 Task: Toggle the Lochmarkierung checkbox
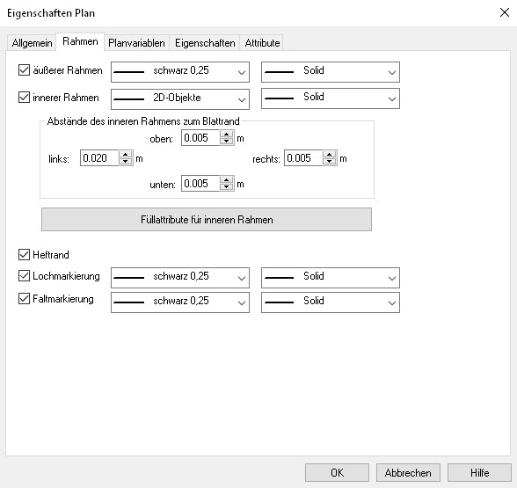24,276
